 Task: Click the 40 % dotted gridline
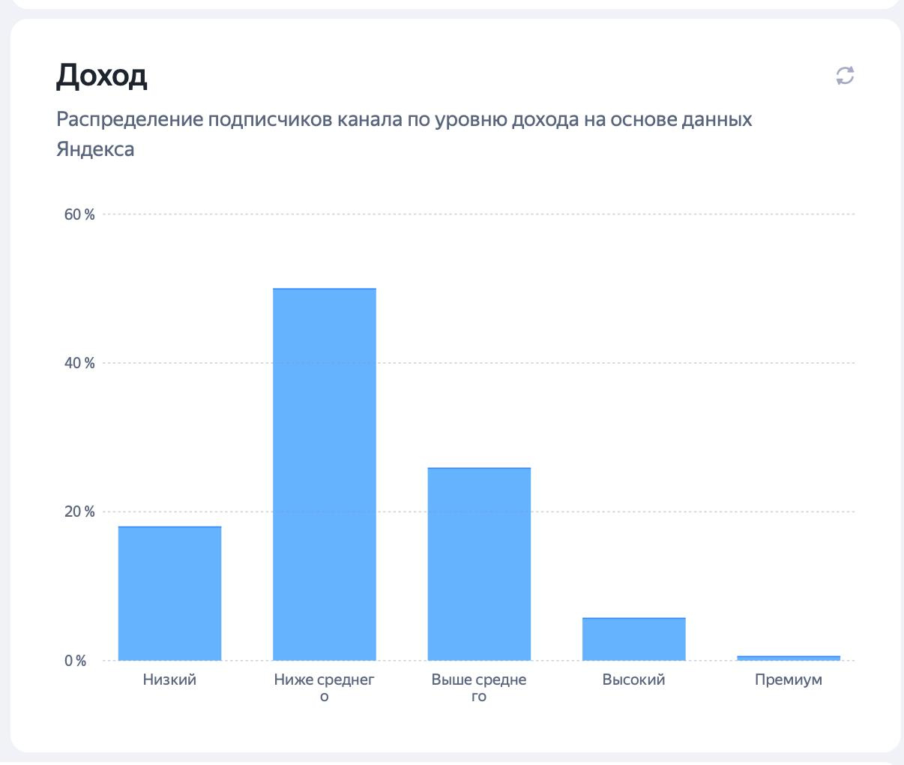(x=600, y=363)
